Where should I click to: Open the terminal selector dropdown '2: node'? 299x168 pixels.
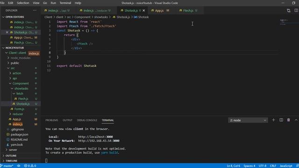coord(248,120)
